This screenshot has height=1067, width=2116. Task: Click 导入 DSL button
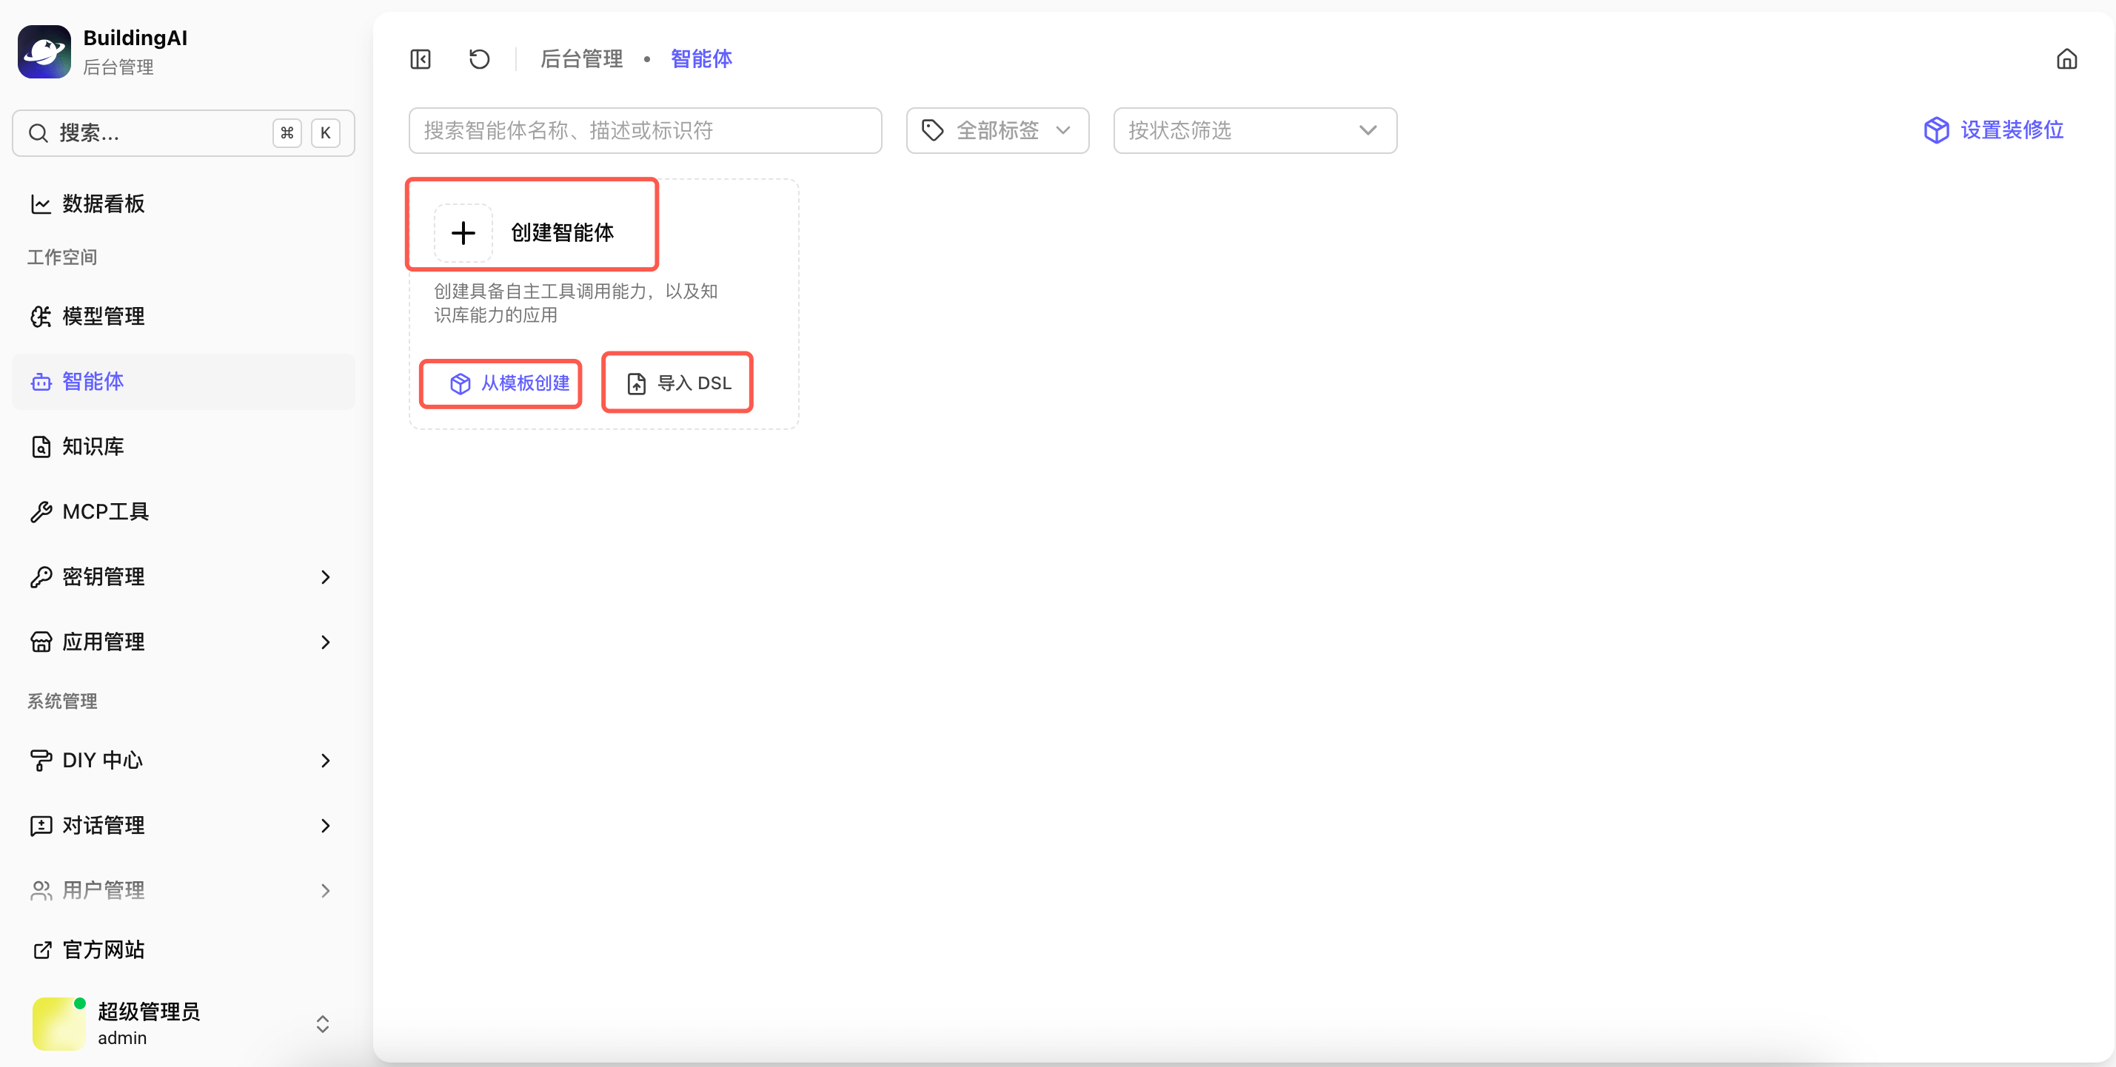pos(677,383)
